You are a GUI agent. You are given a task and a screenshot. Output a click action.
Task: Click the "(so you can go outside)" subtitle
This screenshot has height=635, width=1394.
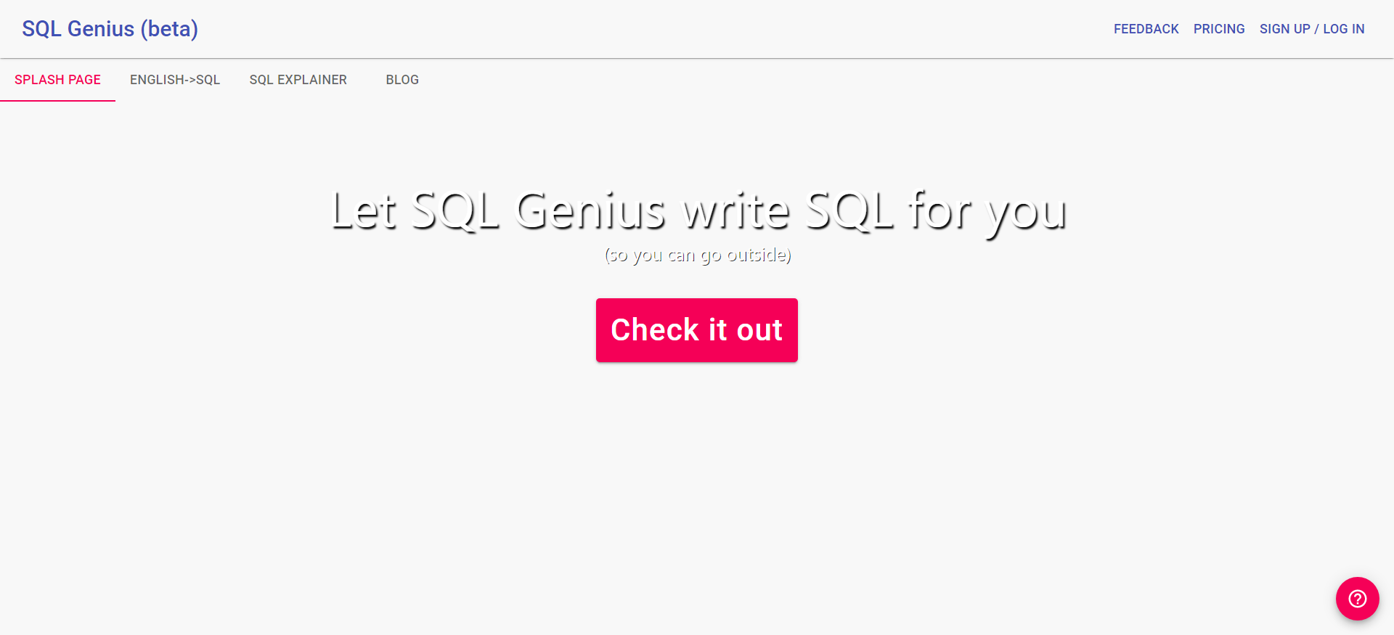click(x=698, y=255)
